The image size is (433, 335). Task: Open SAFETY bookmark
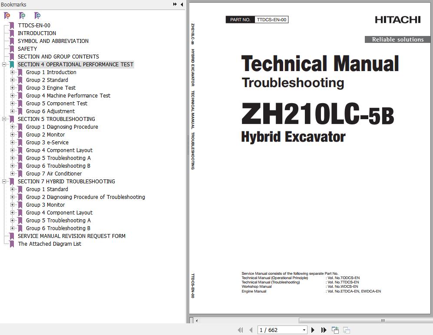coord(27,49)
